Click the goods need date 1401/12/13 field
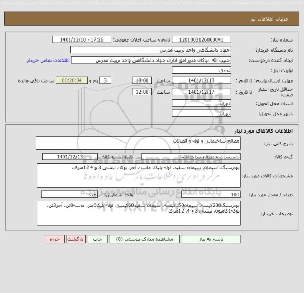Viewport: 304px width, 293px height. [70, 157]
